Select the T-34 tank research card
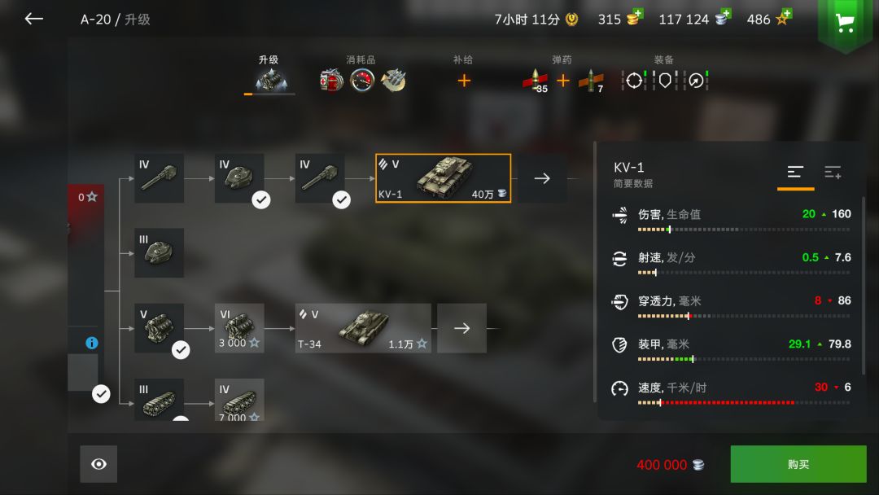This screenshot has width=879, height=495. coord(363,328)
